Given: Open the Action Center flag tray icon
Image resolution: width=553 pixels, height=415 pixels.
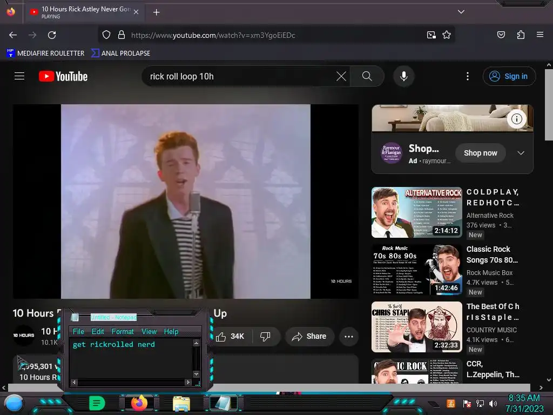Looking at the screenshot, I should tap(467, 403).
